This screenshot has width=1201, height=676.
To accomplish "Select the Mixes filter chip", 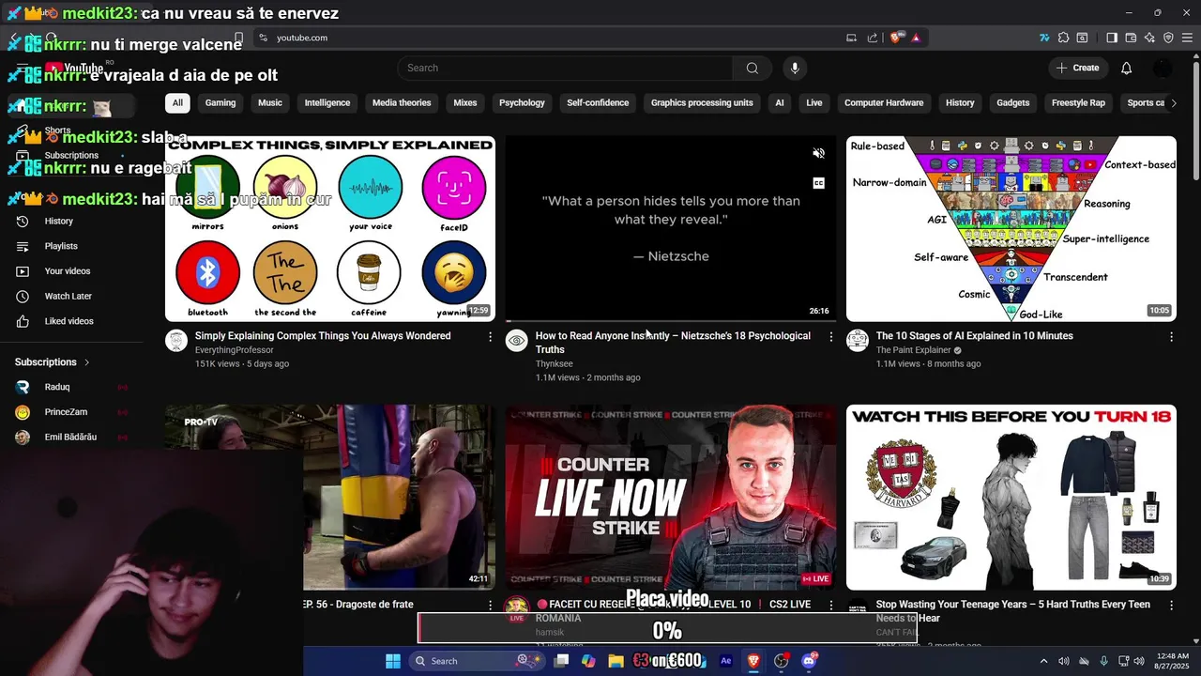I will click(465, 103).
